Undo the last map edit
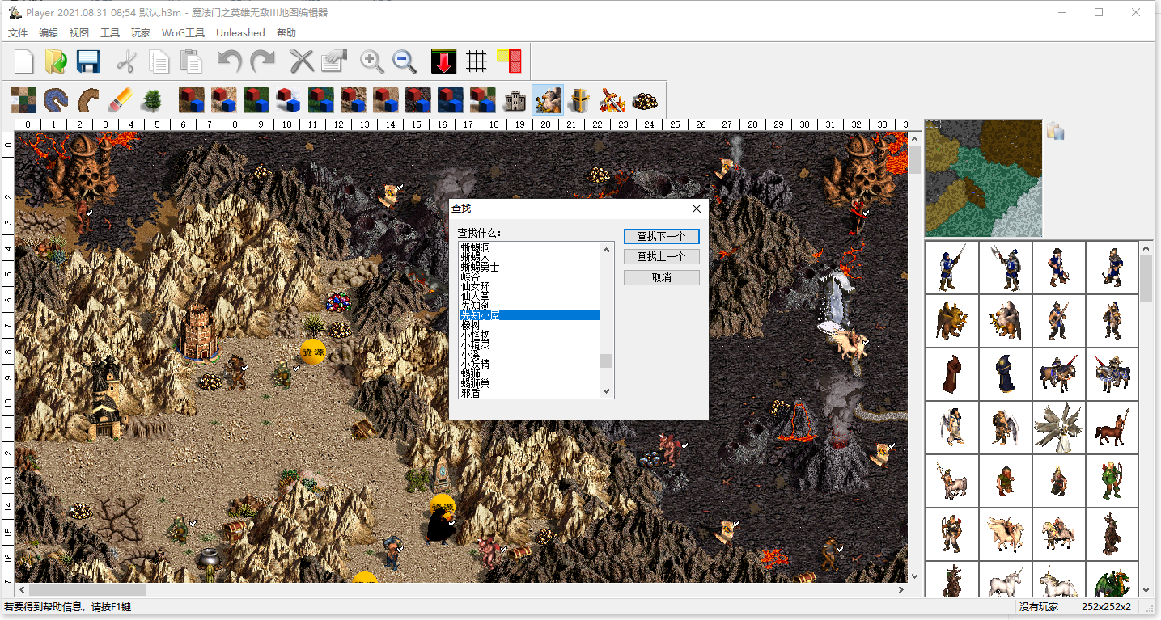Viewport: 1161px width, 620px height. pyautogui.click(x=230, y=61)
